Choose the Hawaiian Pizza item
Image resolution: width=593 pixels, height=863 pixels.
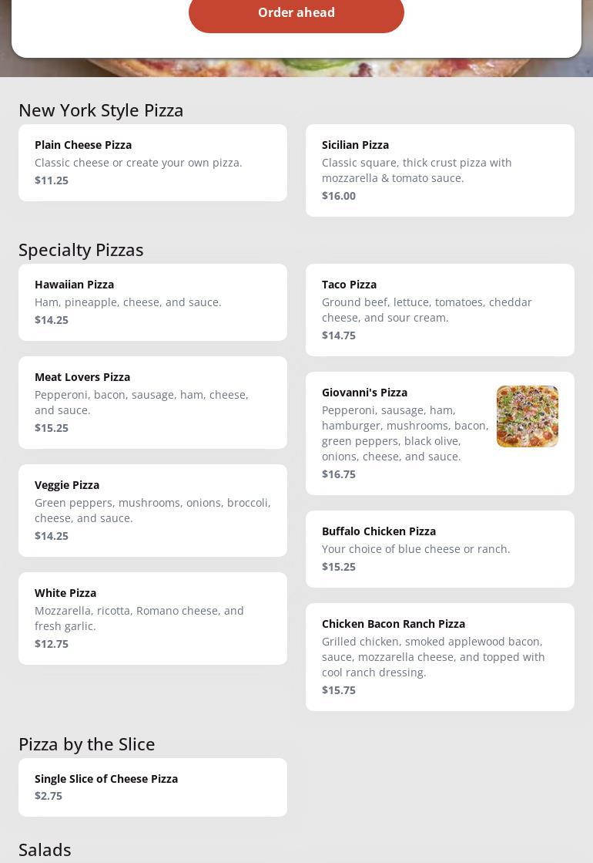point(152,302)
